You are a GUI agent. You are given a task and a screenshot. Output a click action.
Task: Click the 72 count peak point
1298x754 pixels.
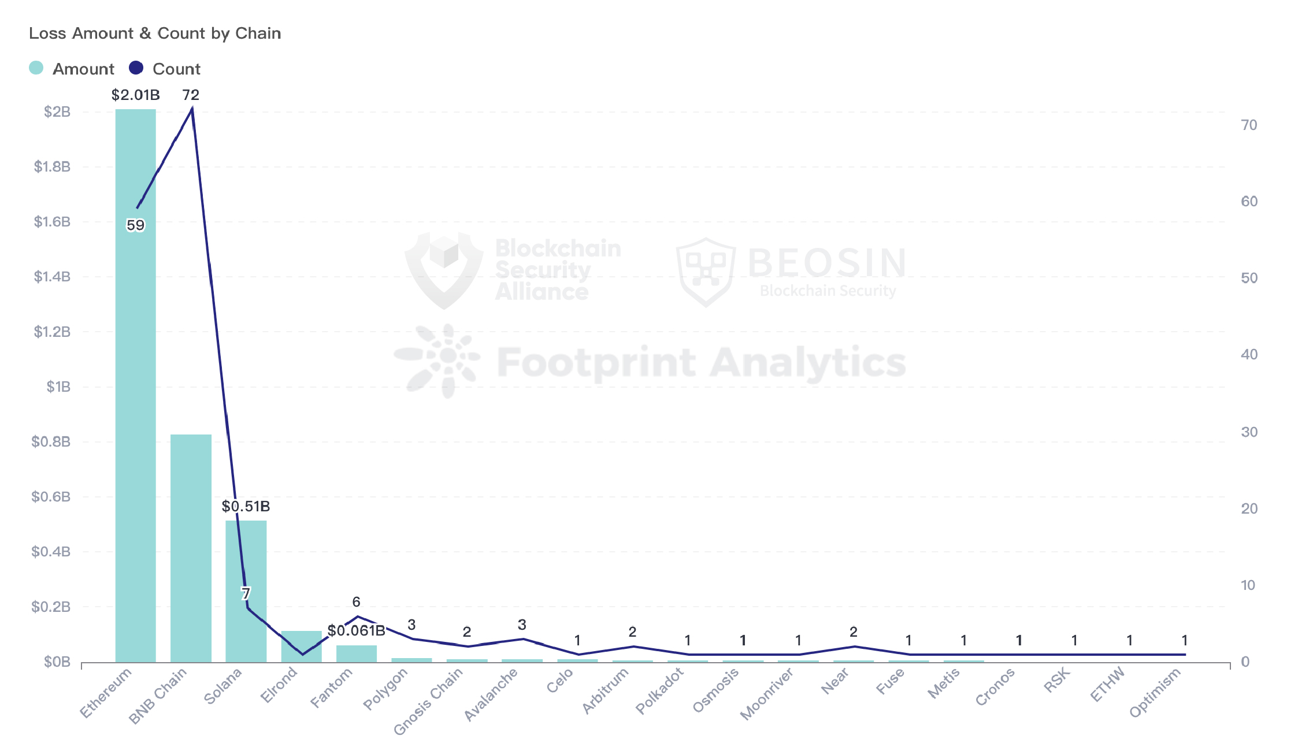pos(191,109)
